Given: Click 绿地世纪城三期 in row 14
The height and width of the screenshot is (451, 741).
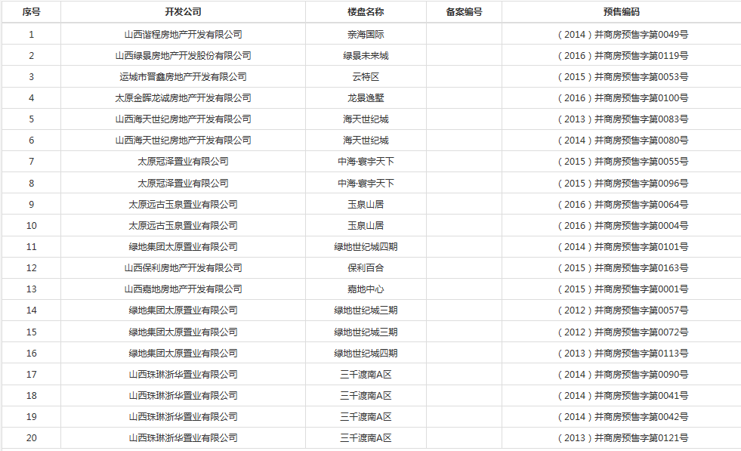Looking at the screenshot, I should coord(366,310).
